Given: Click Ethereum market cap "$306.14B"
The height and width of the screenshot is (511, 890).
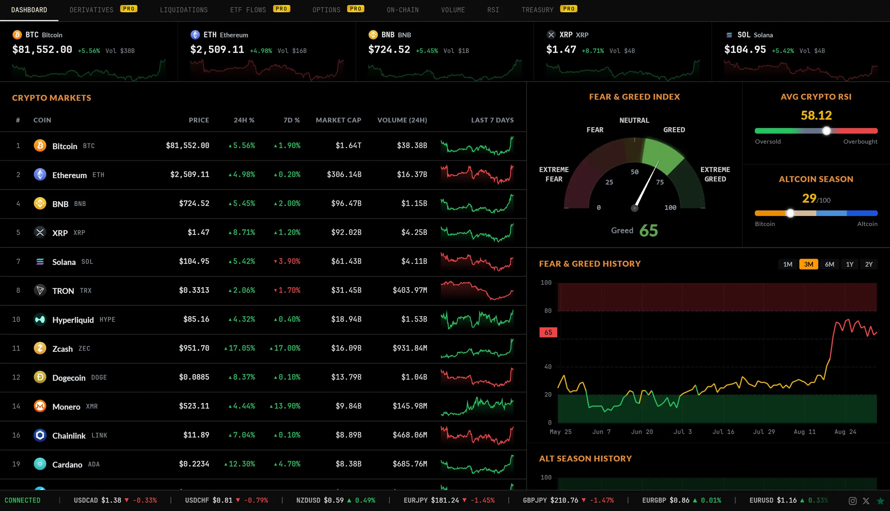Looking at the screenshot, I should (x=344, y=174).
